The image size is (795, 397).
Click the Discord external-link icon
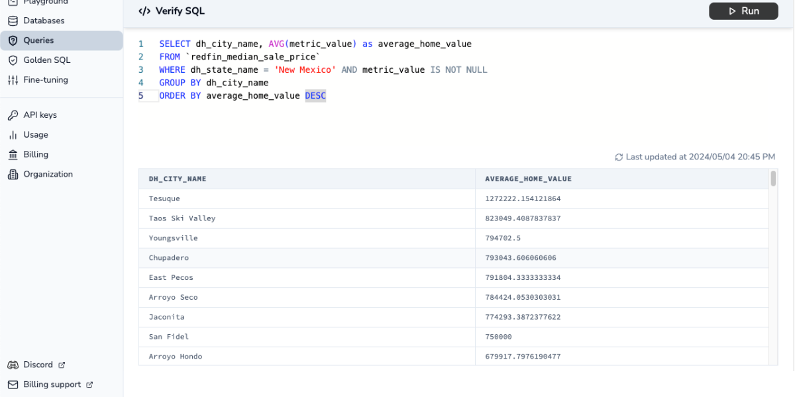point(61,365)
